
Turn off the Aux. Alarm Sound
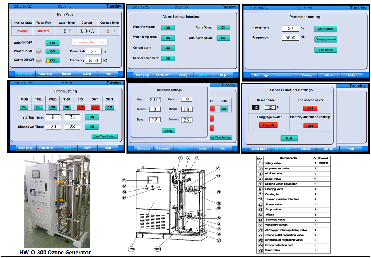point(223,38)
